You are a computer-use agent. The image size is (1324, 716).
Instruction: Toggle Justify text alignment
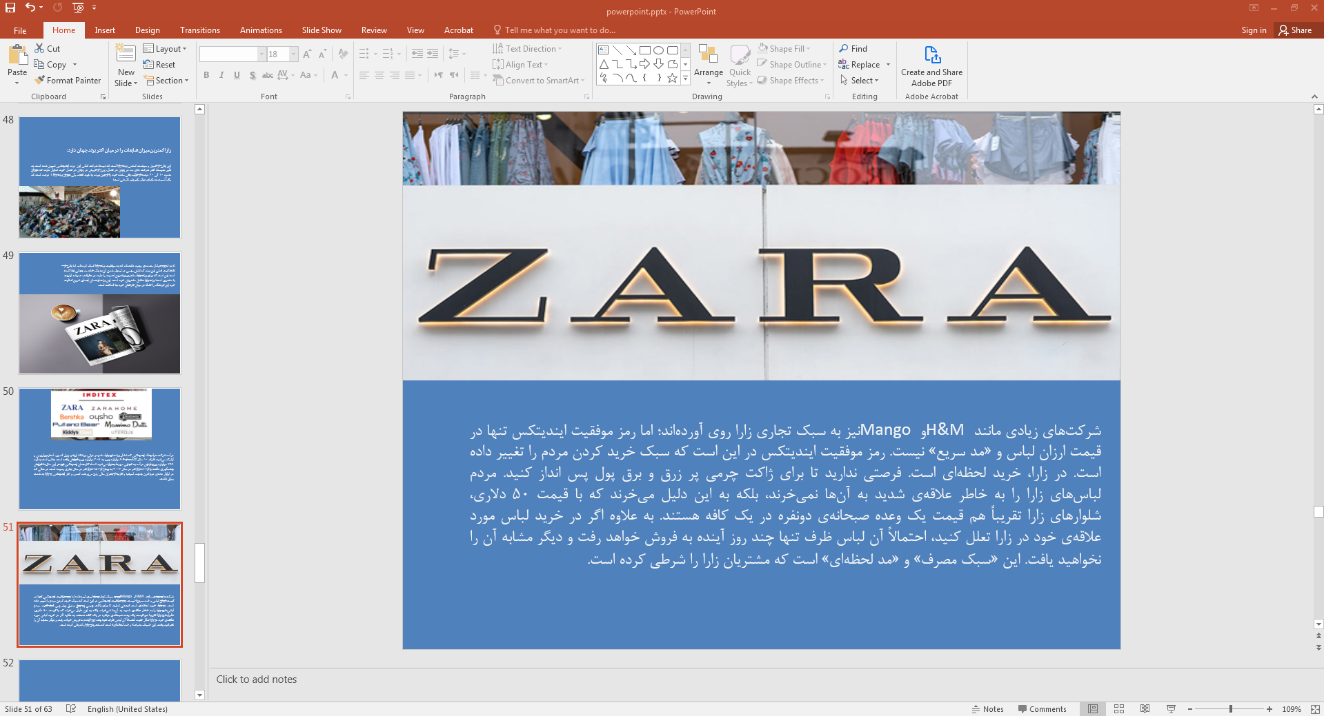tap(410, 75)
